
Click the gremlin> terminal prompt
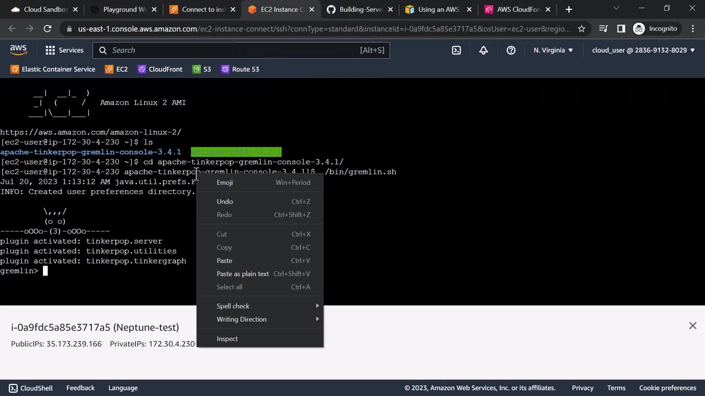[19, 271]
